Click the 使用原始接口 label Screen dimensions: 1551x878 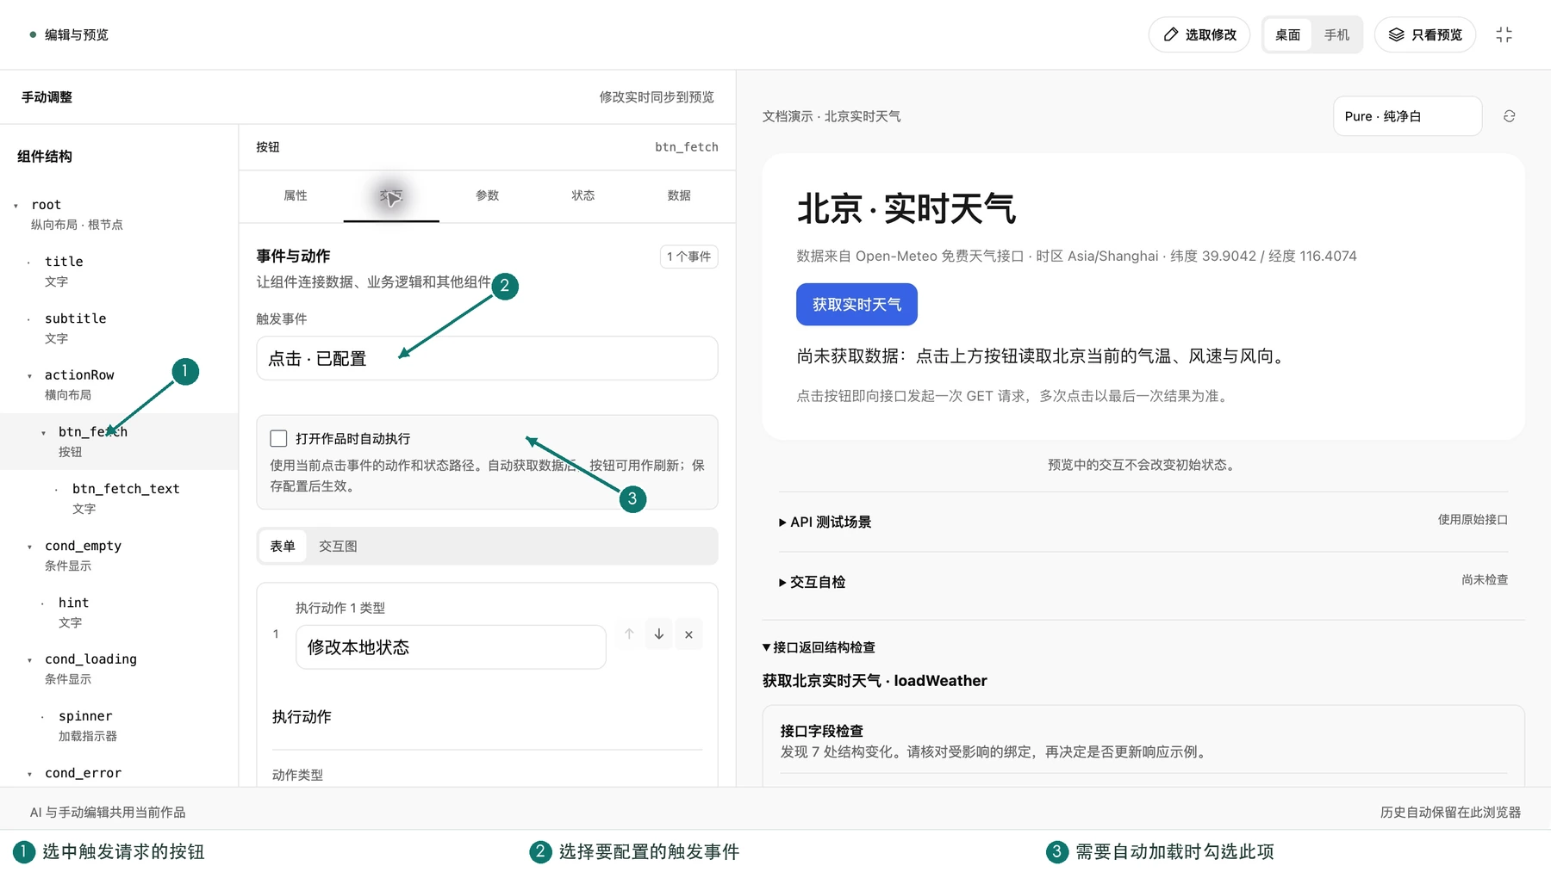pyautogui.click(x=1473, y=520)
